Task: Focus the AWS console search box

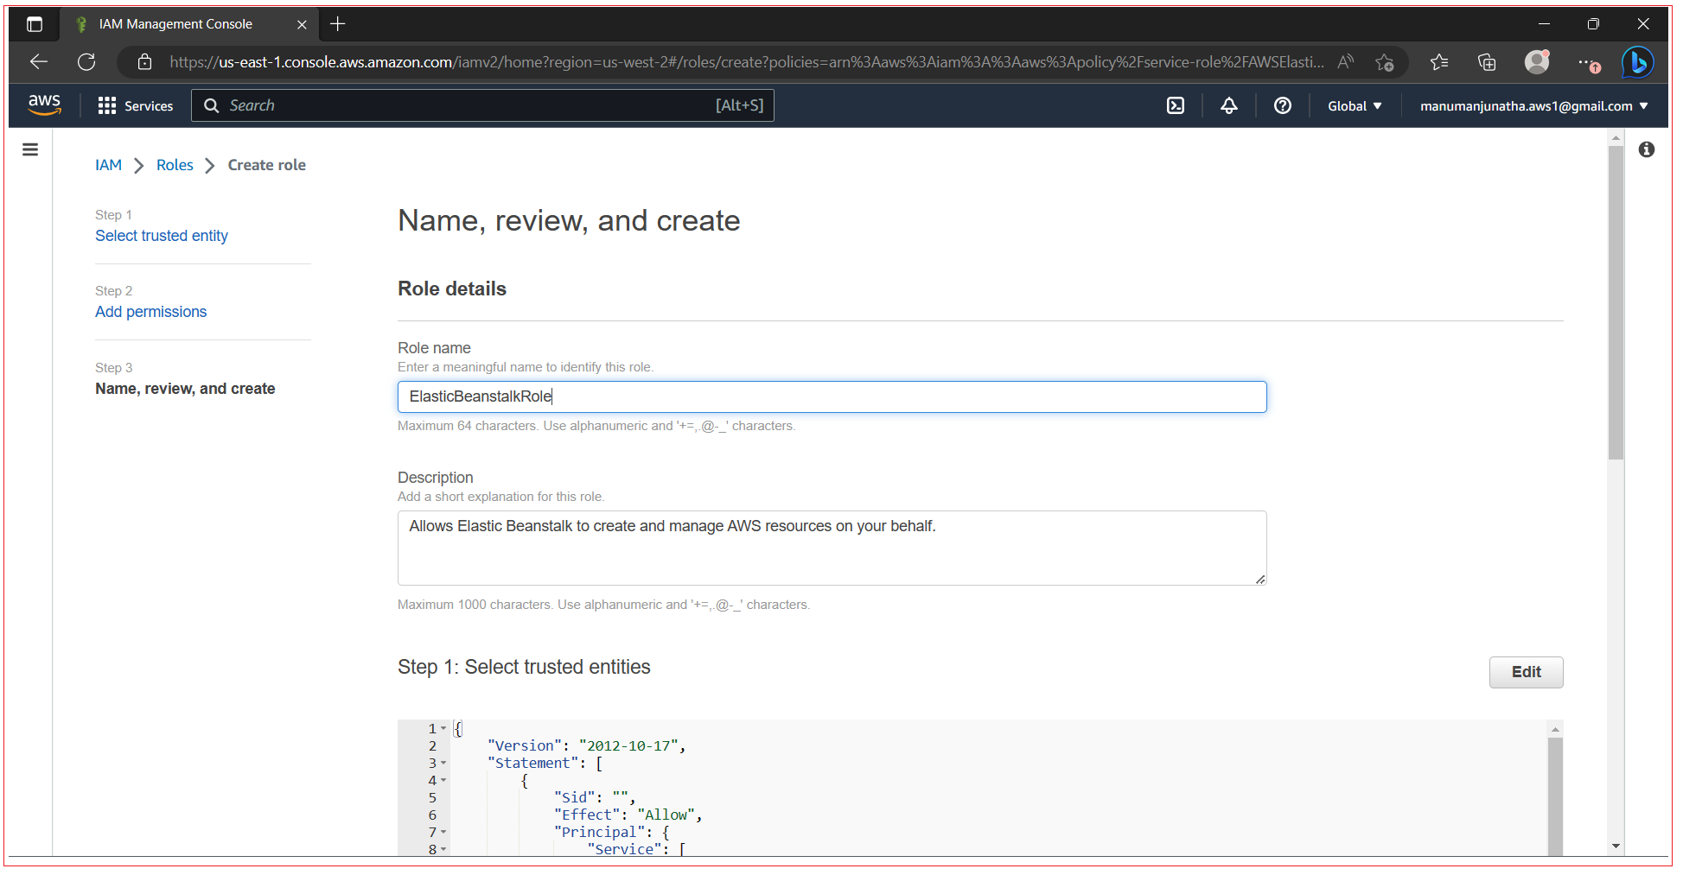Action: 482,105
